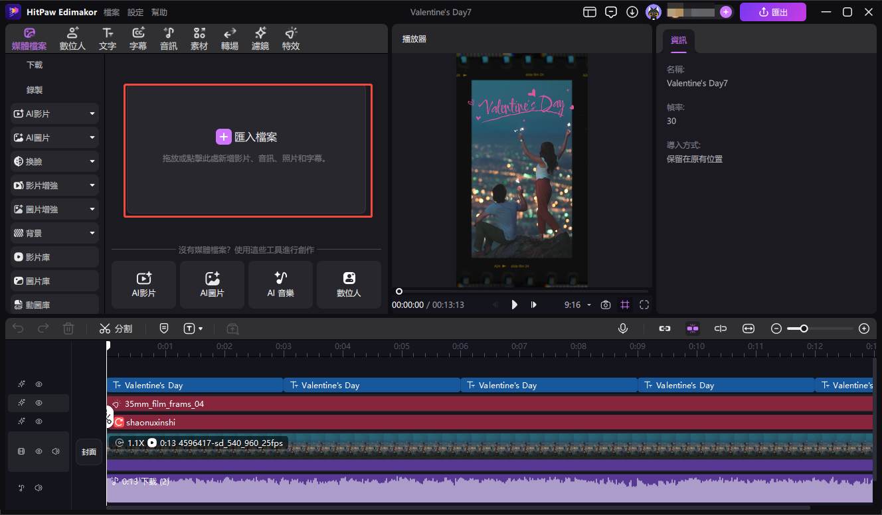Screen dimensions: 882x515
Task: Expand the 背景 (Background) sidebar dropdown
Action: [x=92, y=232]
